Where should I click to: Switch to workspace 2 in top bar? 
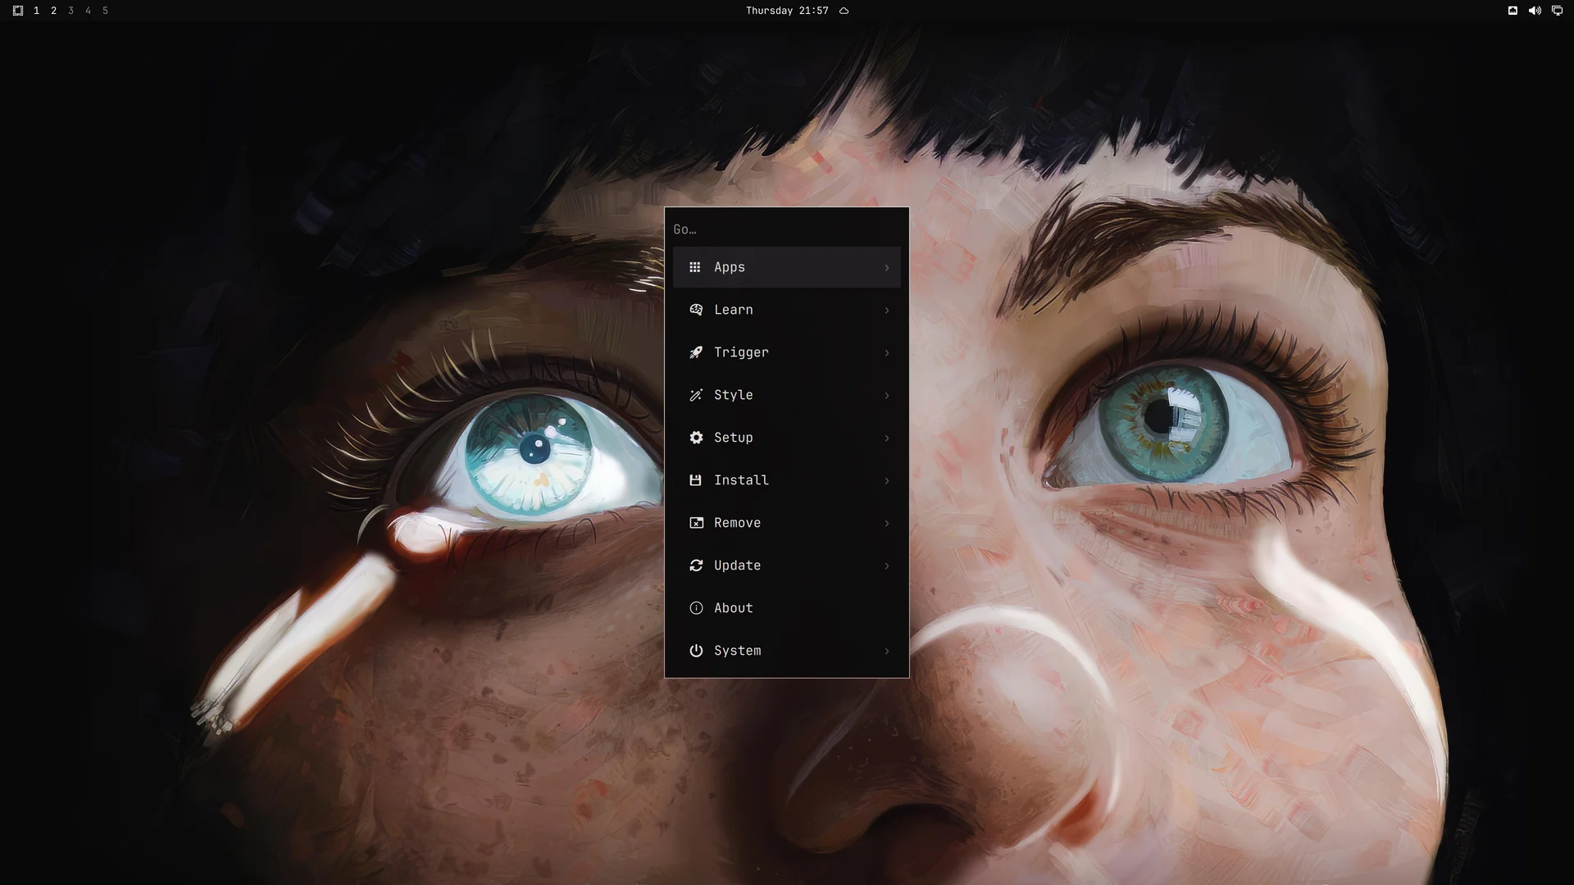click(53, 11)
